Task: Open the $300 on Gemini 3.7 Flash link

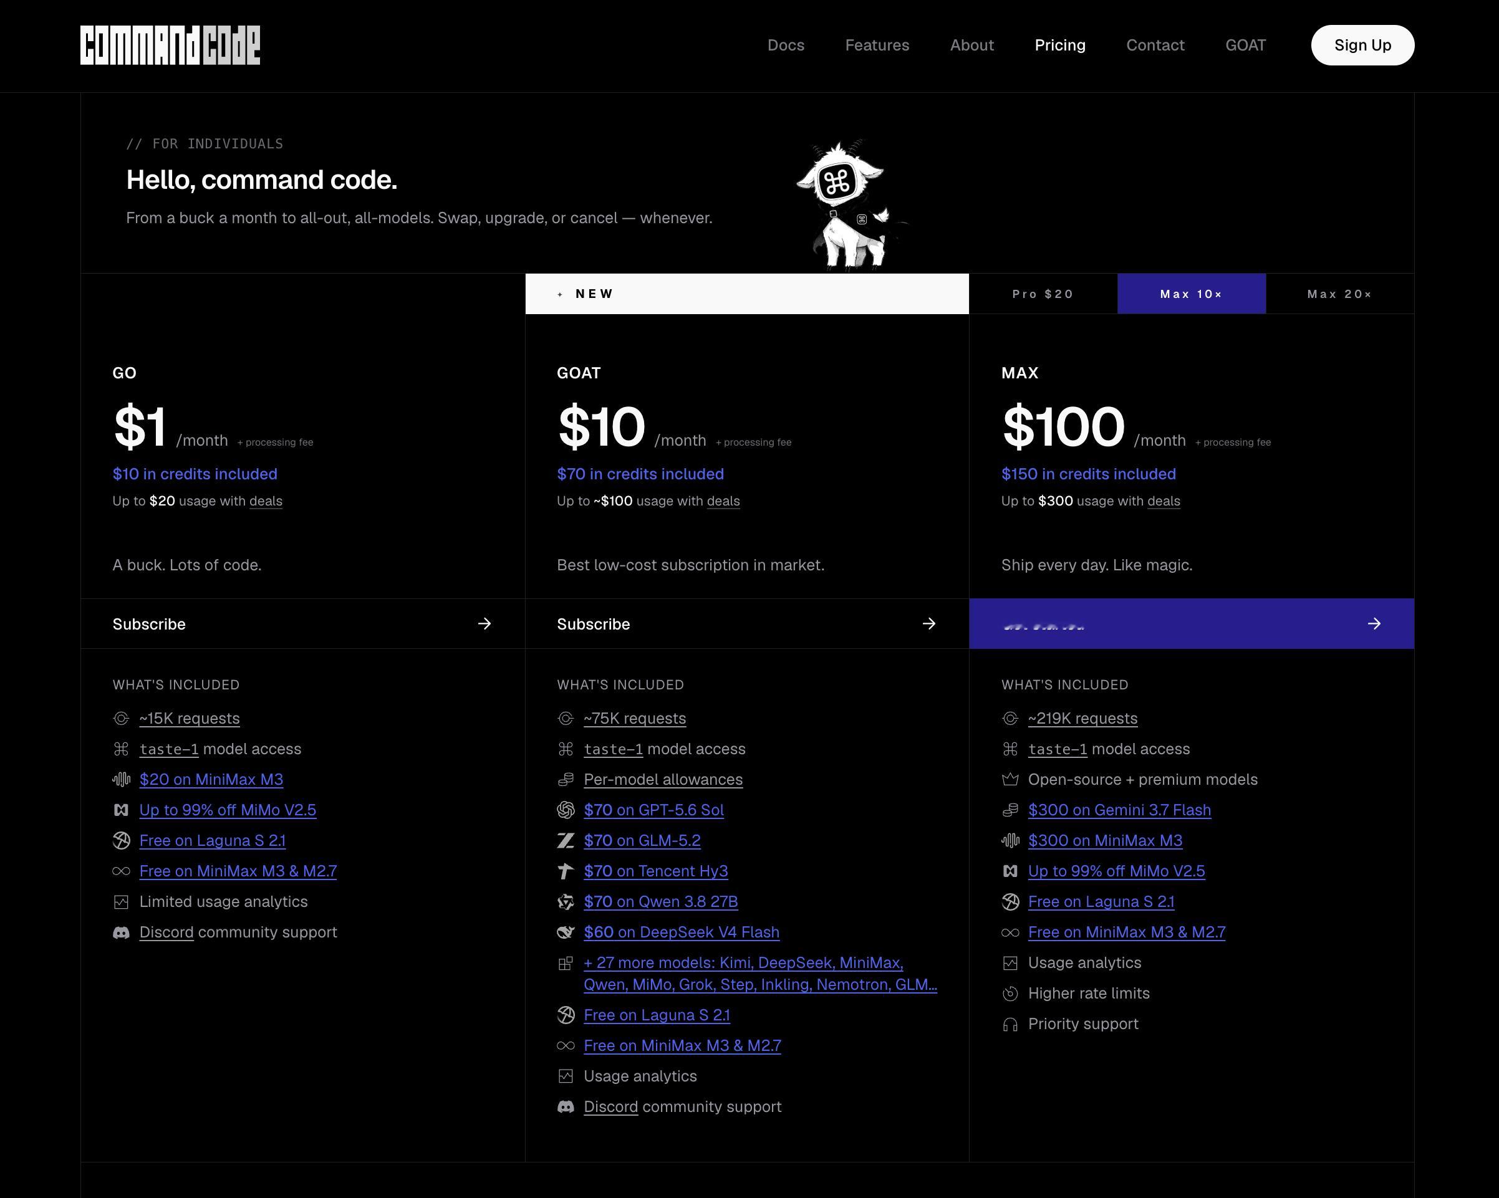Action: point(1119,810)
